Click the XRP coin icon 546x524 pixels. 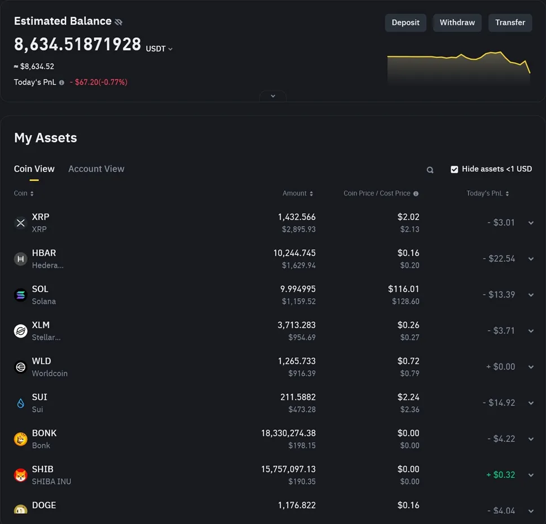tap(20, 223)
